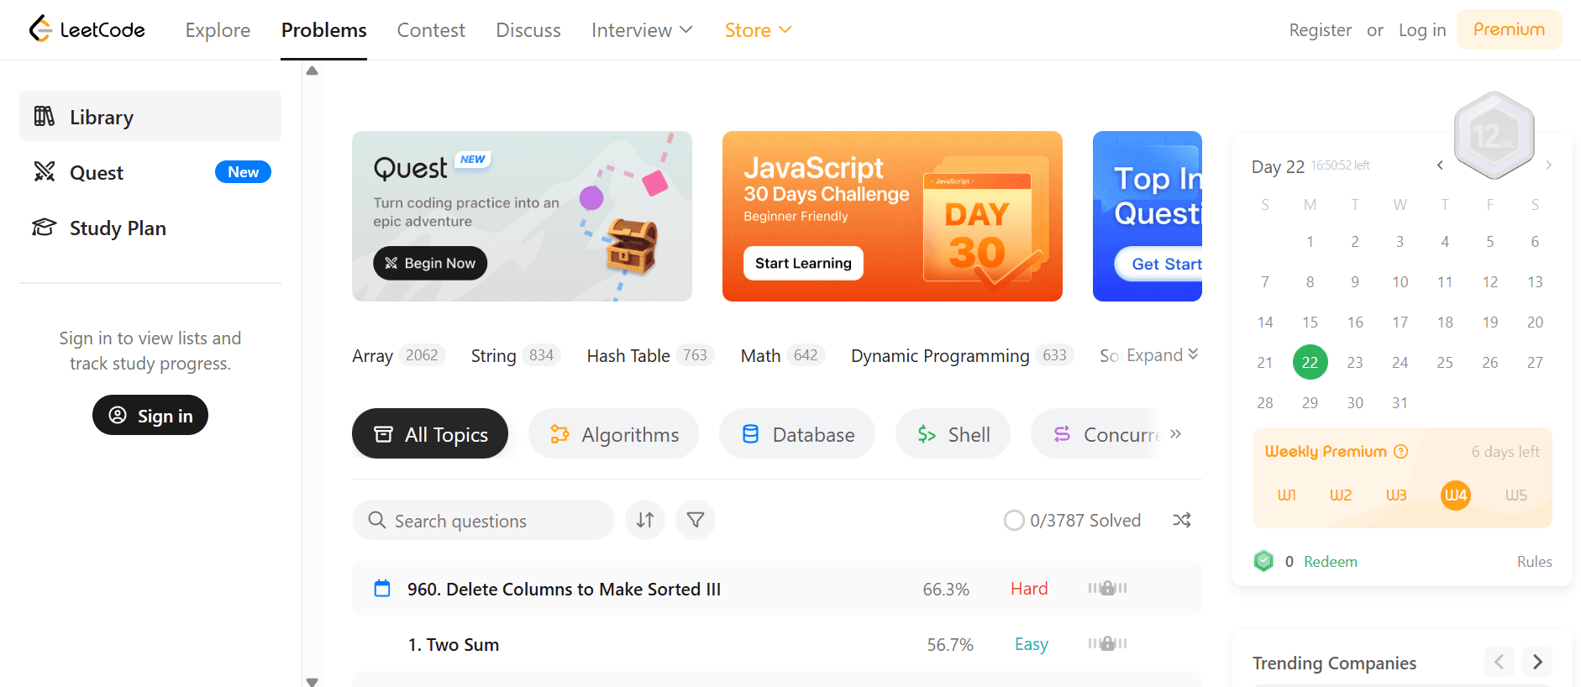Open the question filter funnel
The height and width of the screenshot is (687, 1581).
tap(696, 520)
